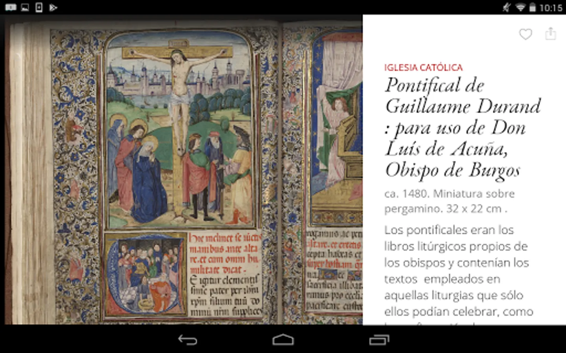The height and width of the screenshot is (353, 566).
Task: Tap the crucifixion miniature in the manuscript
Action: pyautogui.click(x=180, y=131)
